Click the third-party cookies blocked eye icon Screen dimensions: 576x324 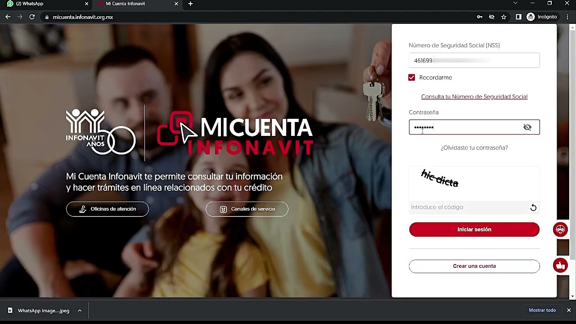click(x=492, y=17)
